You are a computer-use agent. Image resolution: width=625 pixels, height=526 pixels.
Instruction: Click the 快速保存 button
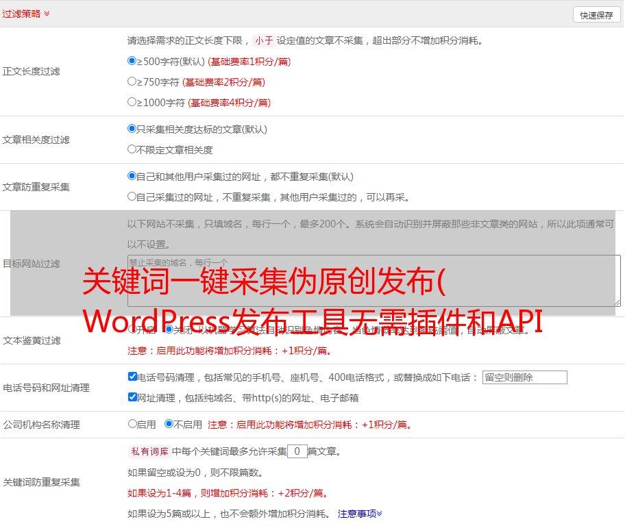coord(596,15)
